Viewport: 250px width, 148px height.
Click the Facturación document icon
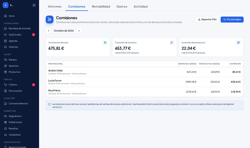pyautogui.click(x=5, y=91)
